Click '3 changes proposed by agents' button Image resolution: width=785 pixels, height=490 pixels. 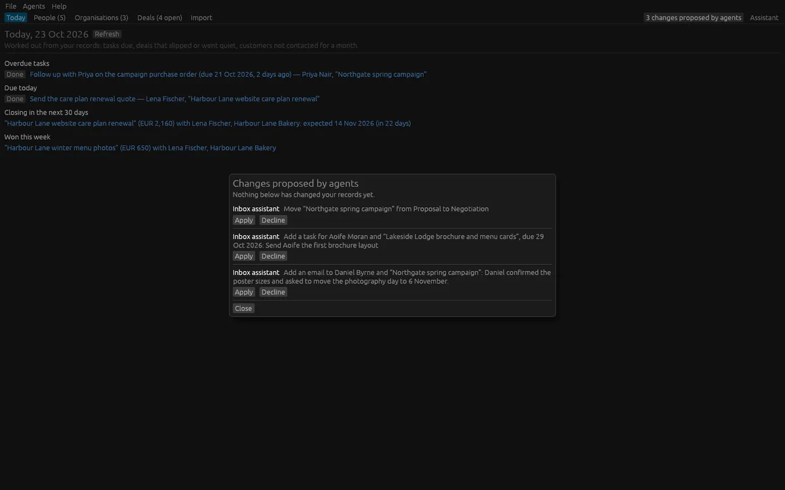coord(693,18)
